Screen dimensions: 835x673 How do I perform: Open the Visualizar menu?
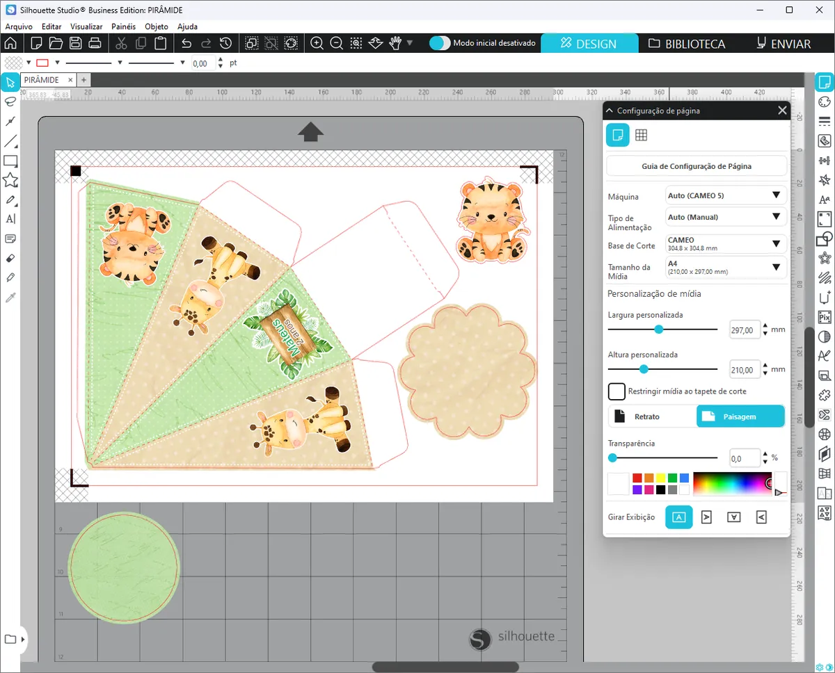tap(86, 26)
